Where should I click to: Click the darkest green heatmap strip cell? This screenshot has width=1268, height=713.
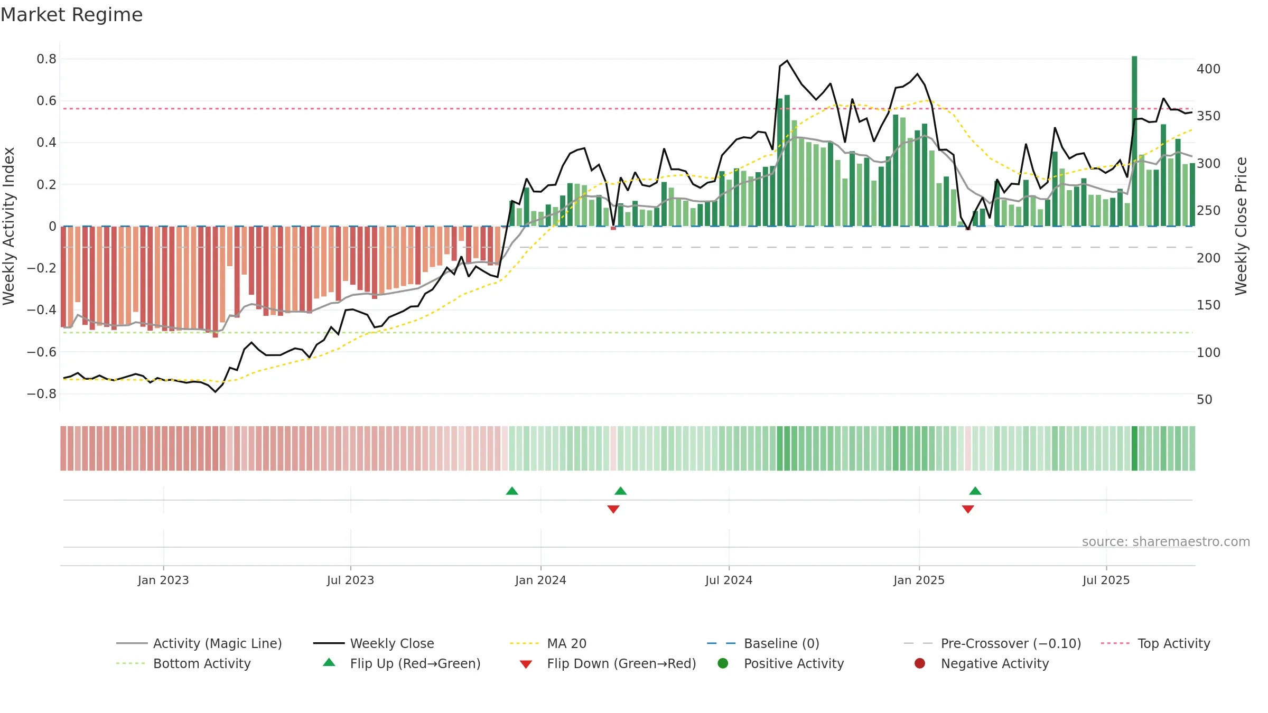point(1134,448)
